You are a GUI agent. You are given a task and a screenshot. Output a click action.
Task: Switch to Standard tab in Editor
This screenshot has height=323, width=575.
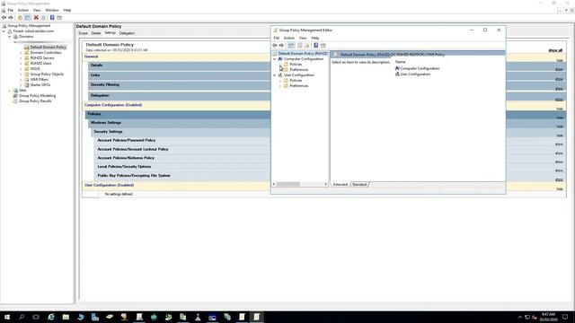click(x=359, y=185)
